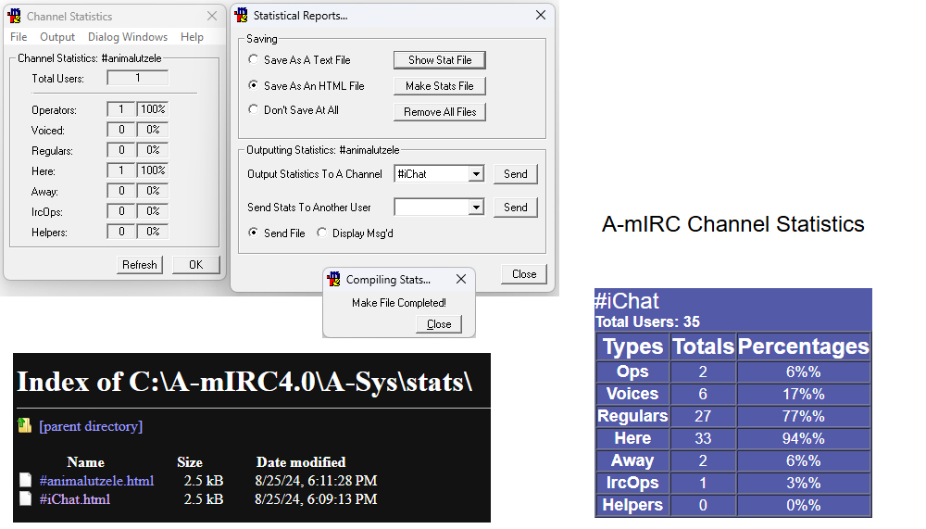This screenshot has height=529, width=926.
Task: Open the #animalutzele.html file link
Action: click(x=97, y=481)
